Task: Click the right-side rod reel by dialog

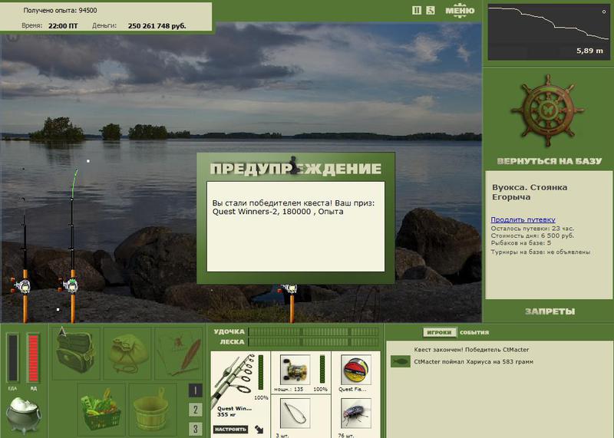Action: pyautogui.click(x=289, y=289)
